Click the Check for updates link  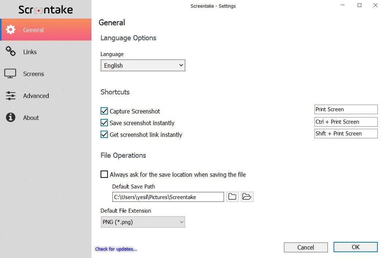116,249
